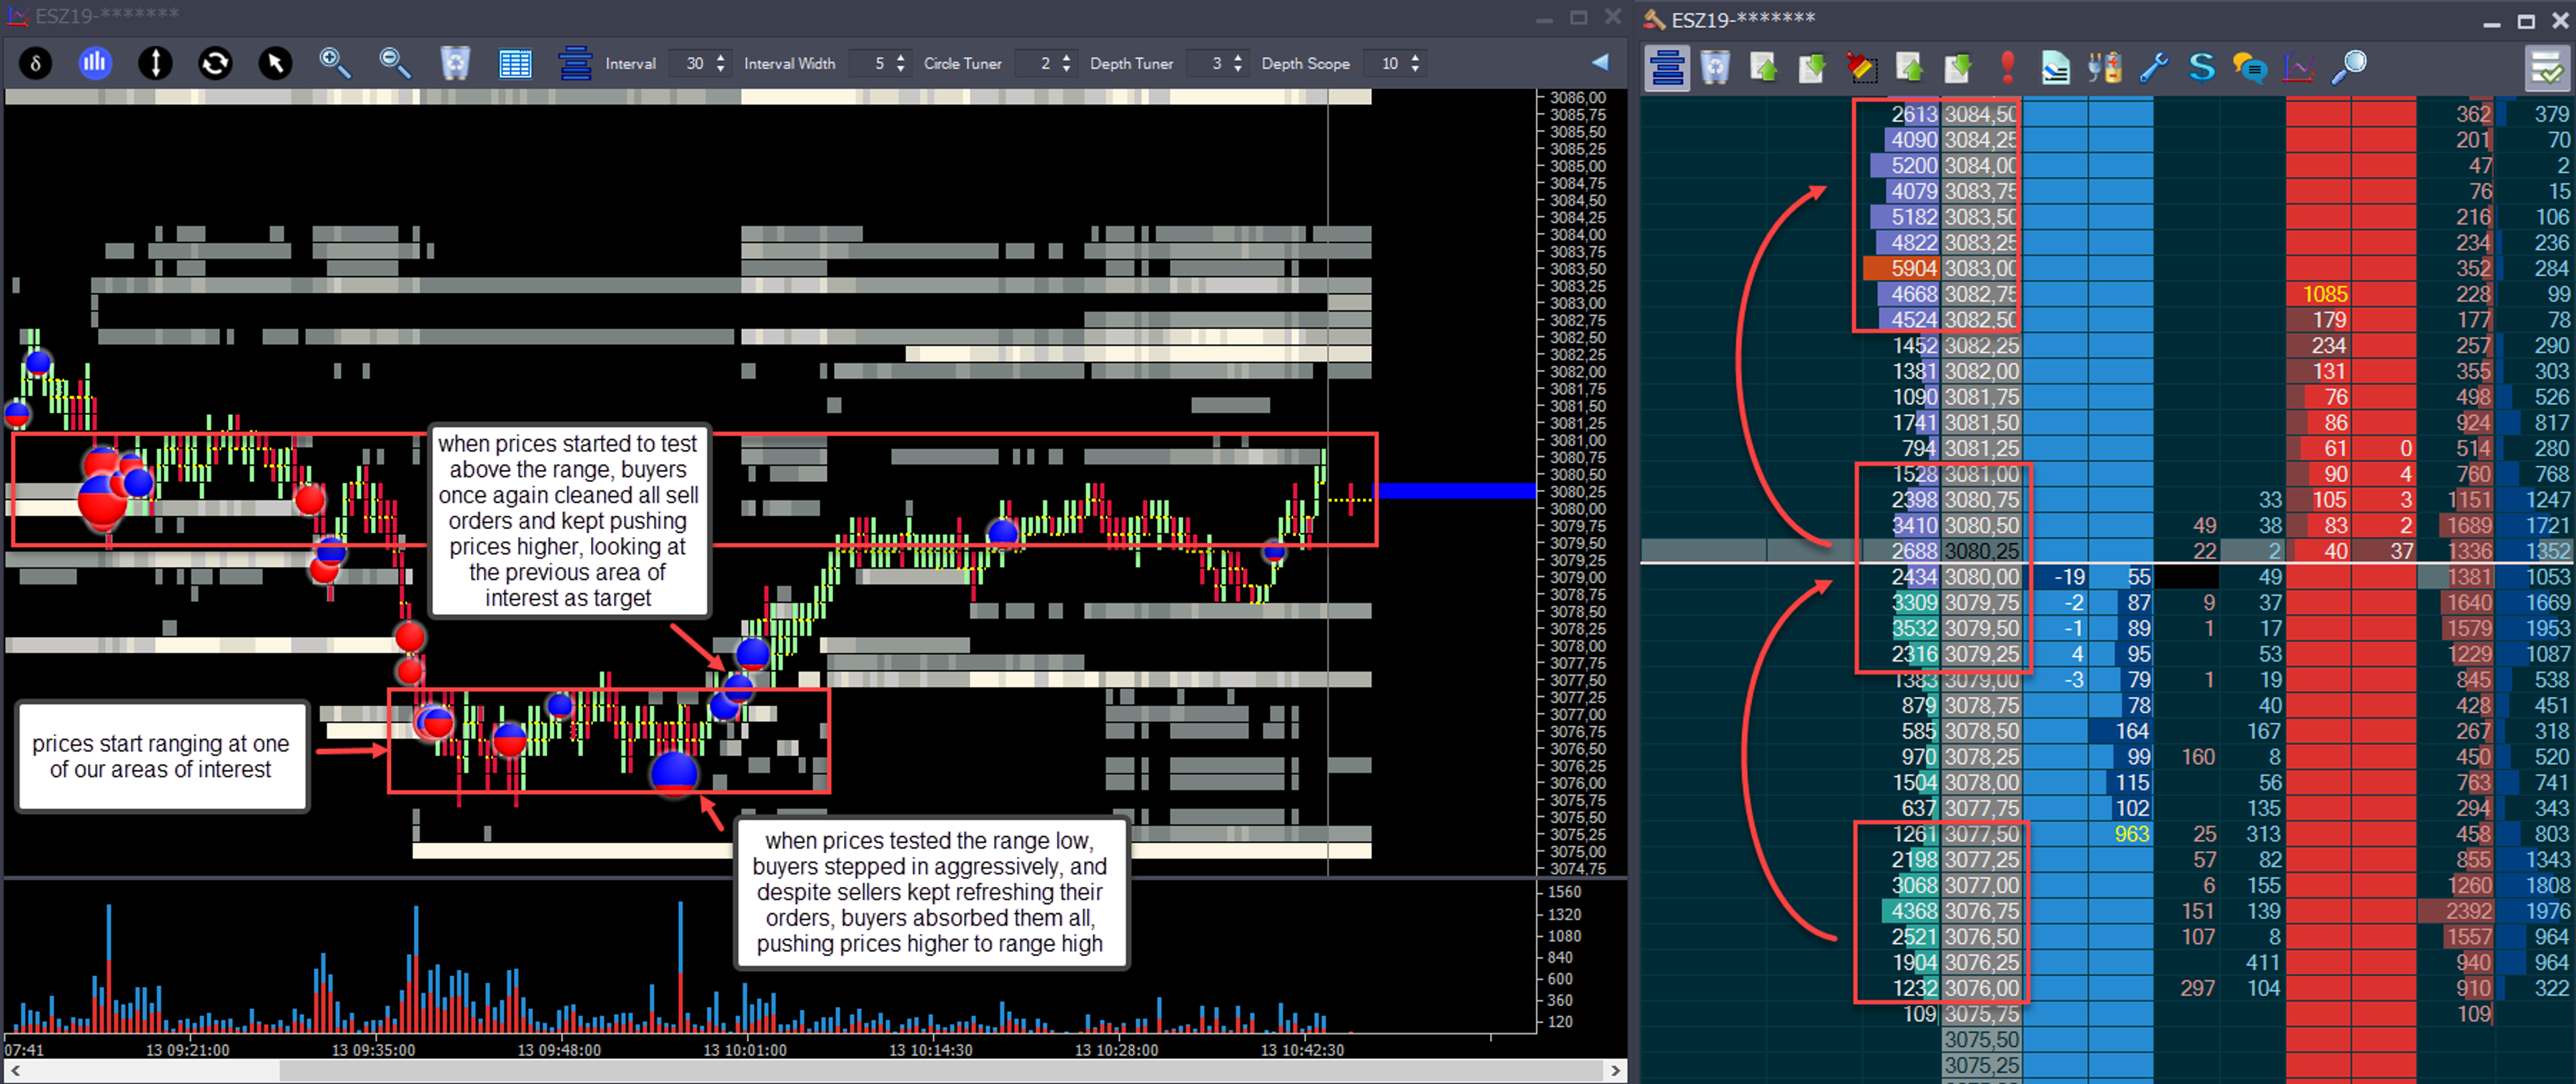Open the blue table grid icon

(x=515, y=64)
